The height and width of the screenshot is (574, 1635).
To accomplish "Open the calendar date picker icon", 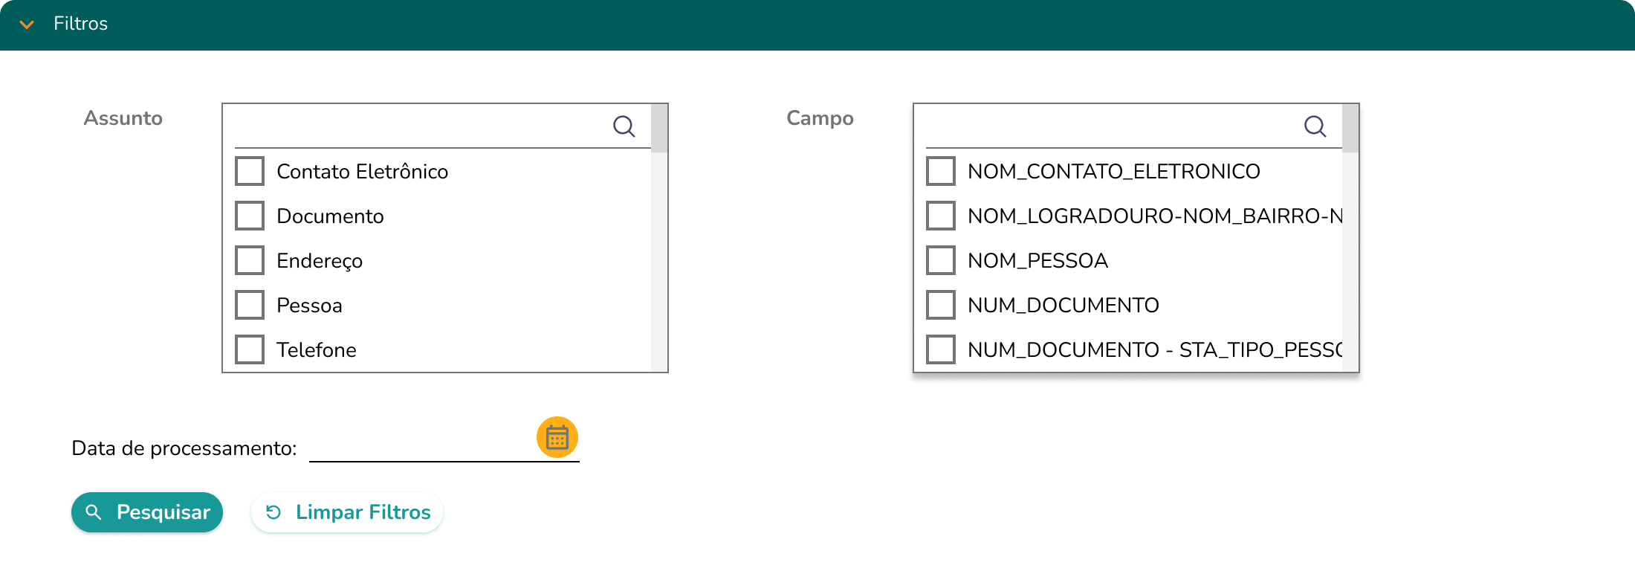I will (x=557, y=437).
